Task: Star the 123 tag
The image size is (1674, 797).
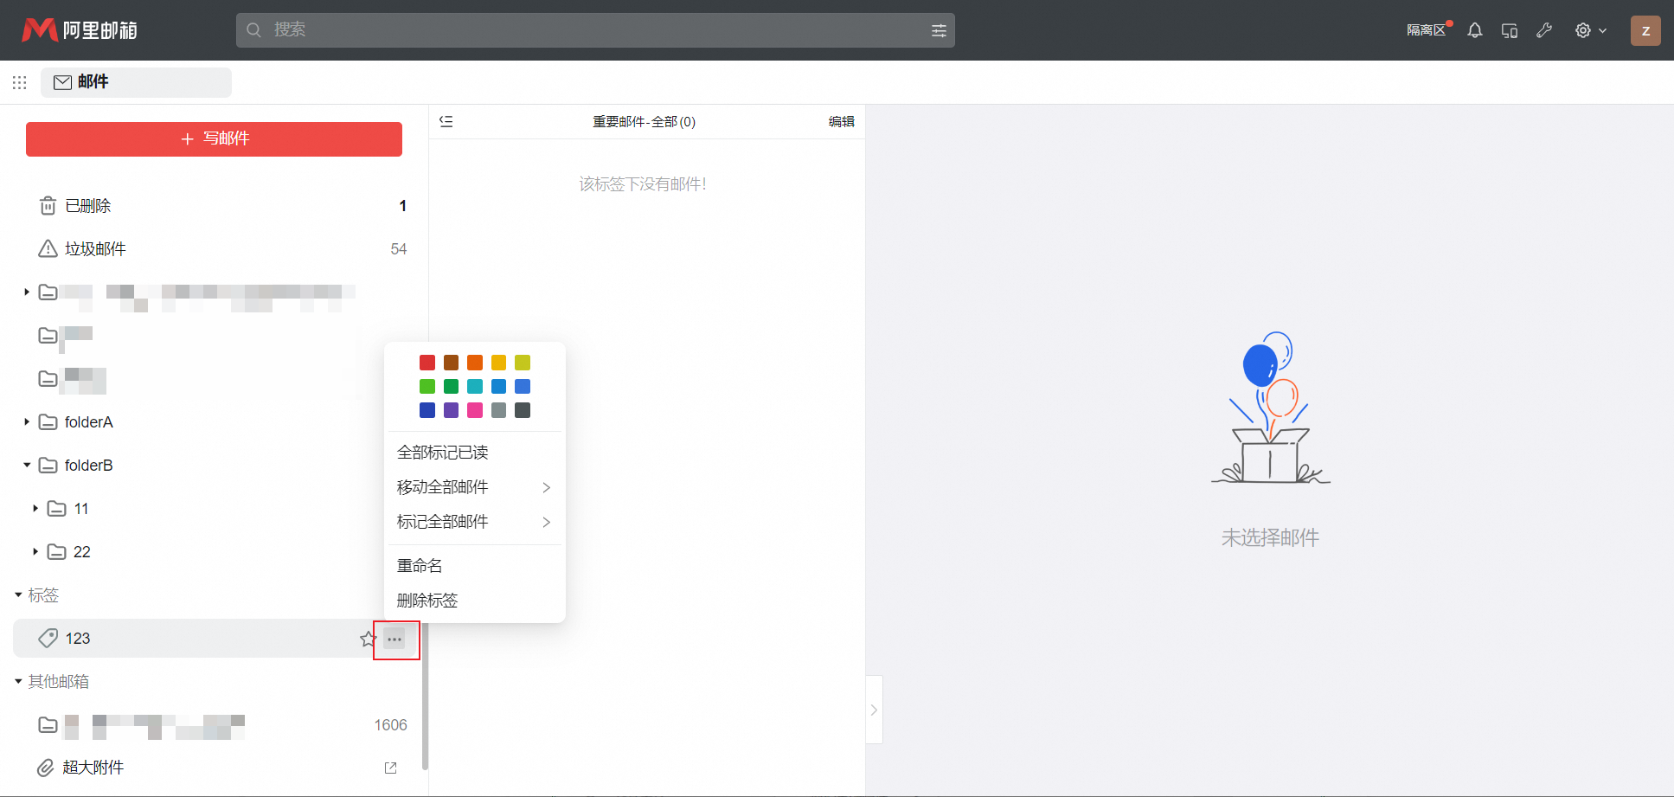Action: point(368,640)
